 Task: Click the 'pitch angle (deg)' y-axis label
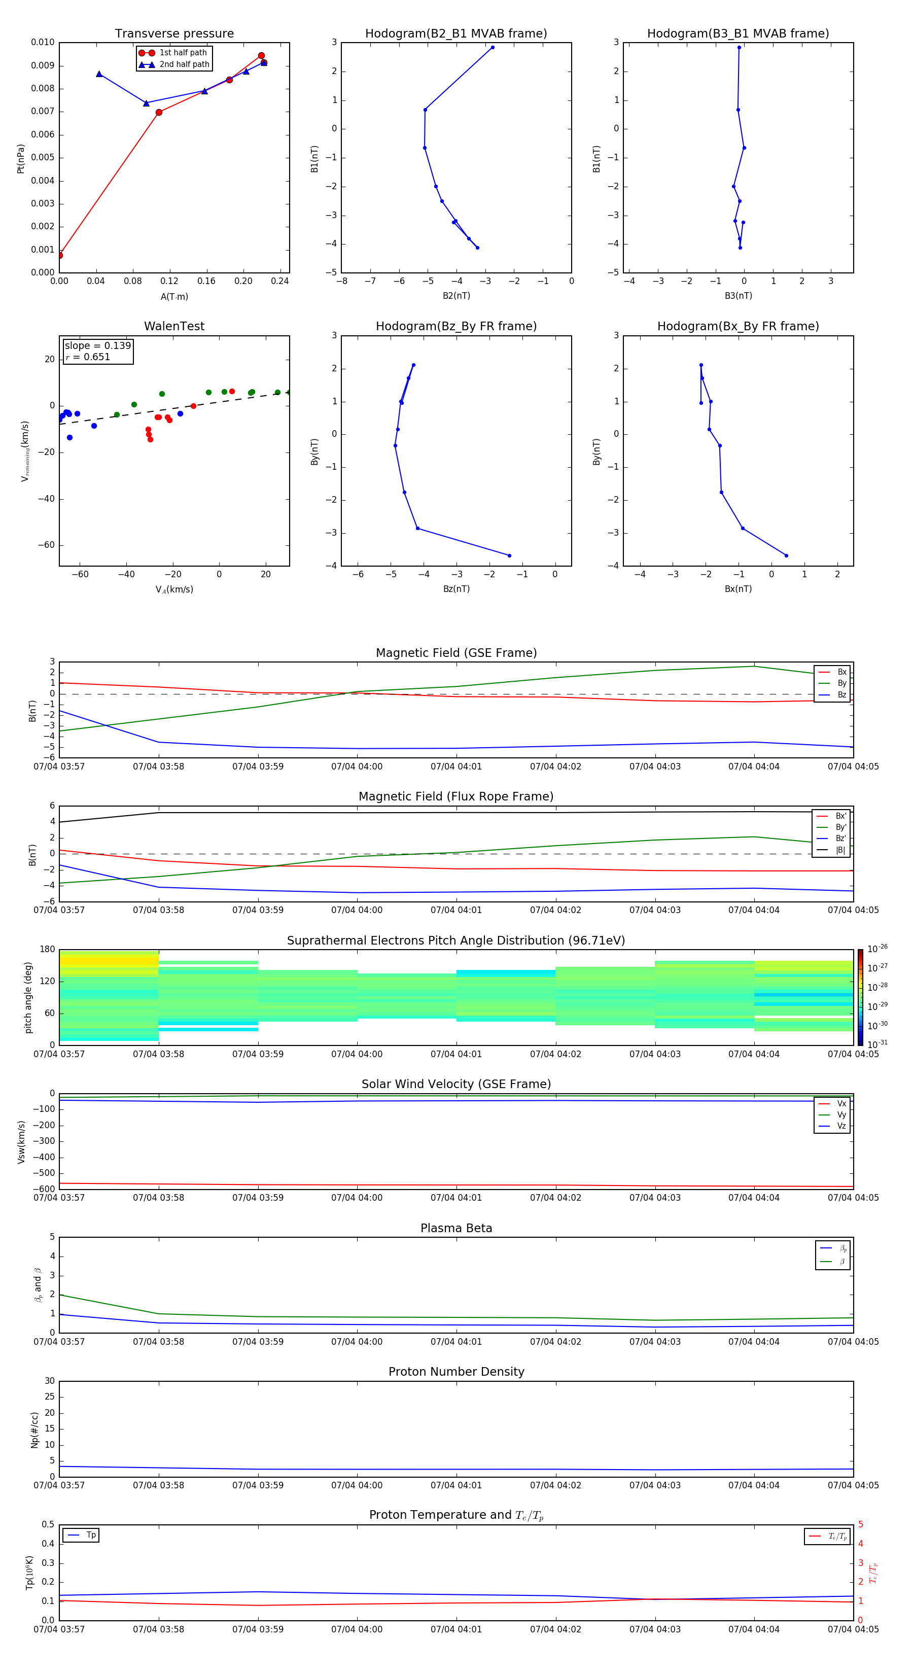coord(28,997)
